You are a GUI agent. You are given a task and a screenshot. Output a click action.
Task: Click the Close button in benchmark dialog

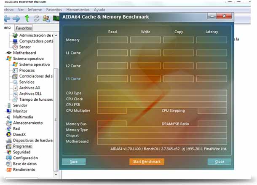220,162
